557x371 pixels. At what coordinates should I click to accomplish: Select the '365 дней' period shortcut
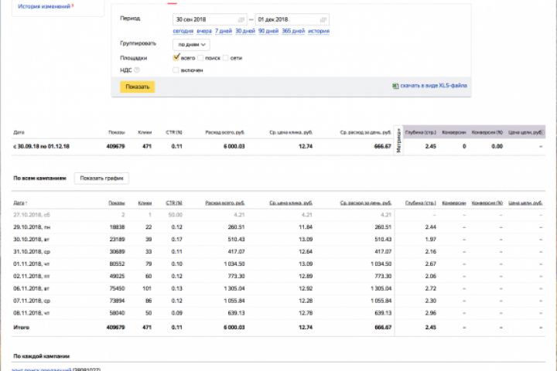click(x=293, y=31)
